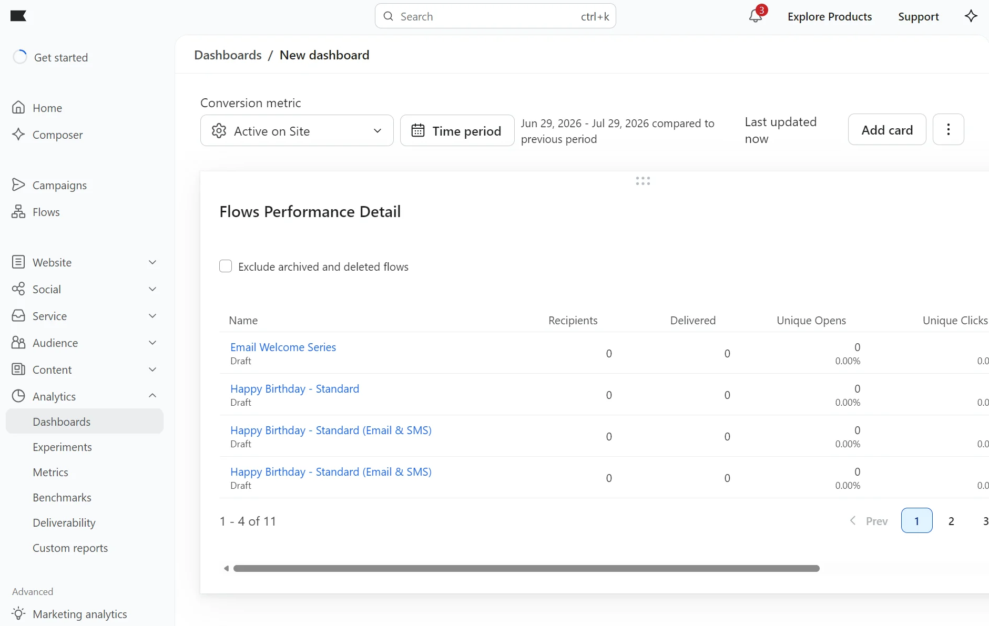The height and width of the screenshot is (626, 989).
Task: Open Custom reports in sidebar
Action: point(70,548)
